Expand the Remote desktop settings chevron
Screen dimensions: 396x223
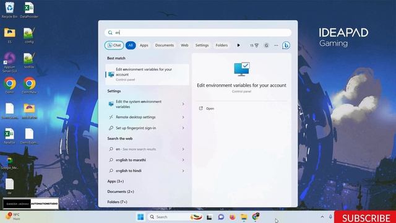pyautogui.click(x=183, y=117)
